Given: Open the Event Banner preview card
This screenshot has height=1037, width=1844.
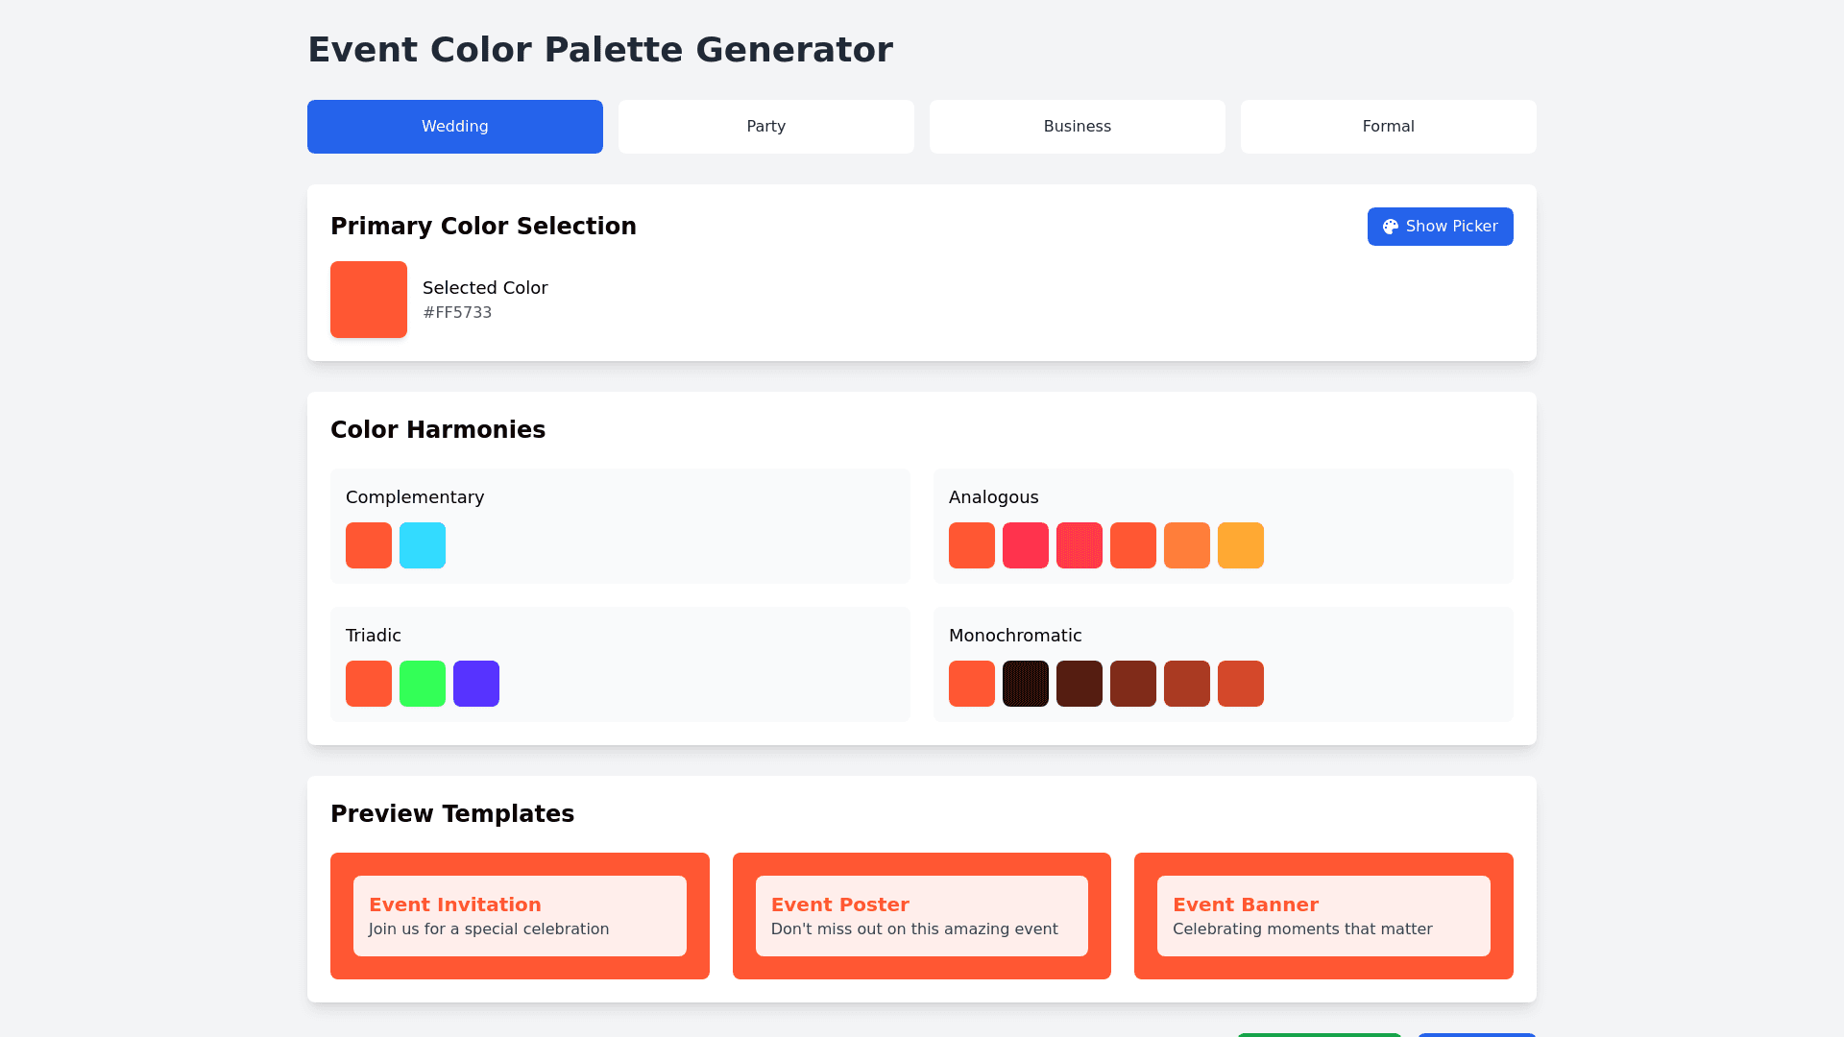Looking at the screenshot, I should coord(1323,916).
